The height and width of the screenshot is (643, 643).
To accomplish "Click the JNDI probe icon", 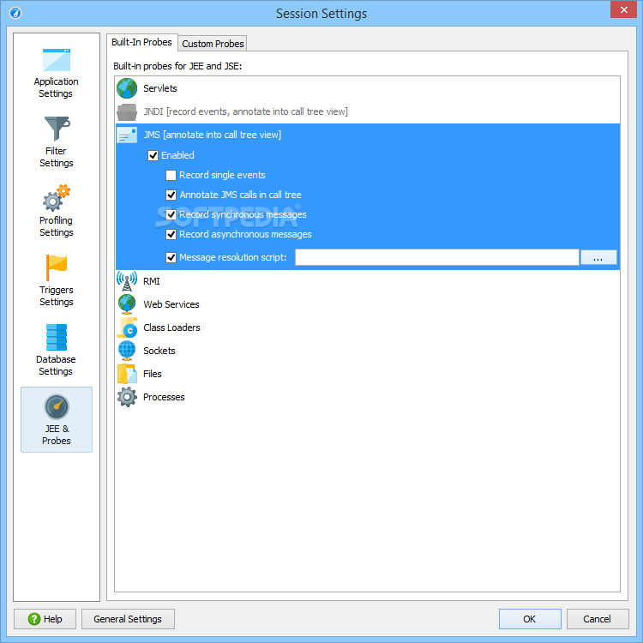I will (127, 111).
